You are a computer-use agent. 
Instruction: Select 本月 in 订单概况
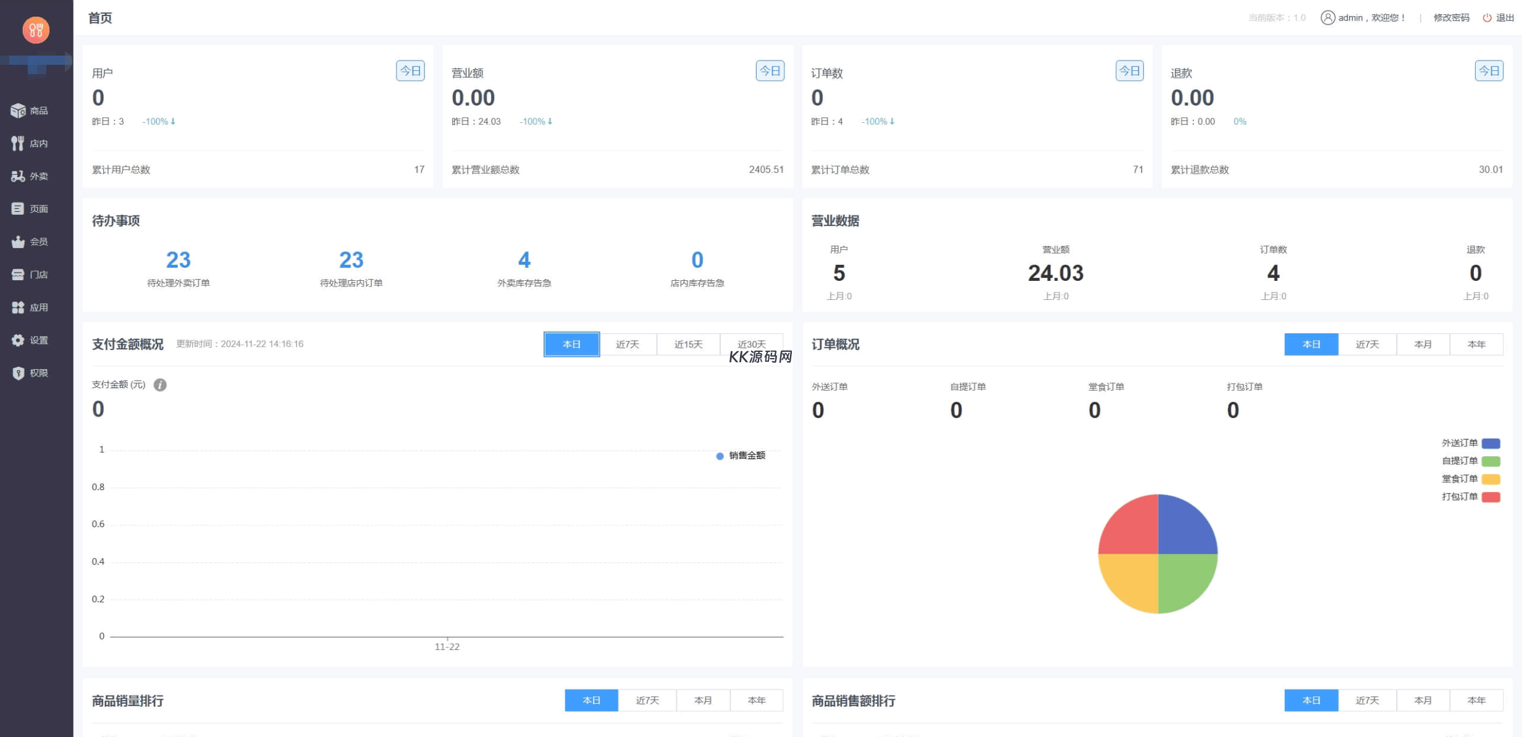(x=1423, y=344)
